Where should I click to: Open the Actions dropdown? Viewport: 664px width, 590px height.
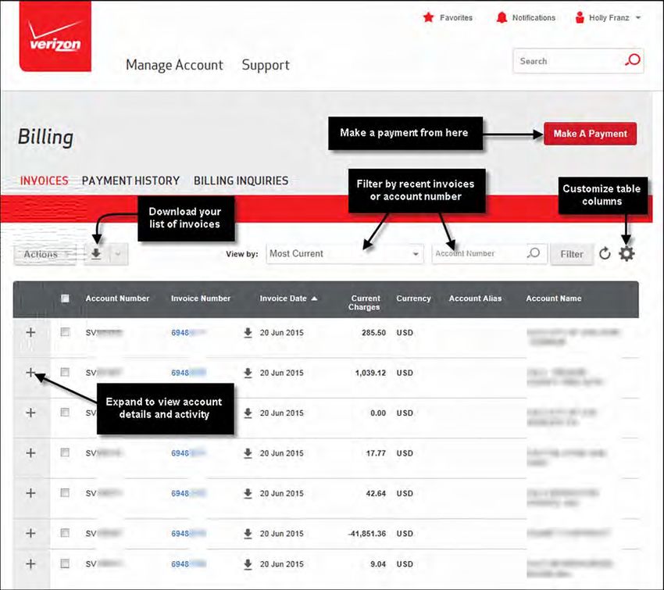click(x=45, y=254)
